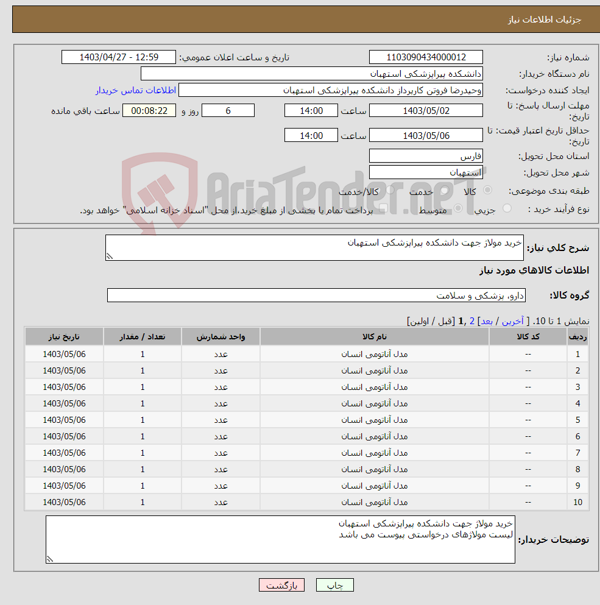Viewport: 600px width, 605px height.
Task: Click the جزئیات اطلاعات نیاز header title
Action: tap(545, 19)
